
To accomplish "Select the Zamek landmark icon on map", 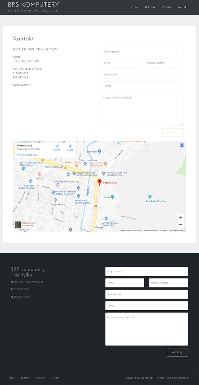I will pyautogui.click(x=113, y=197).
